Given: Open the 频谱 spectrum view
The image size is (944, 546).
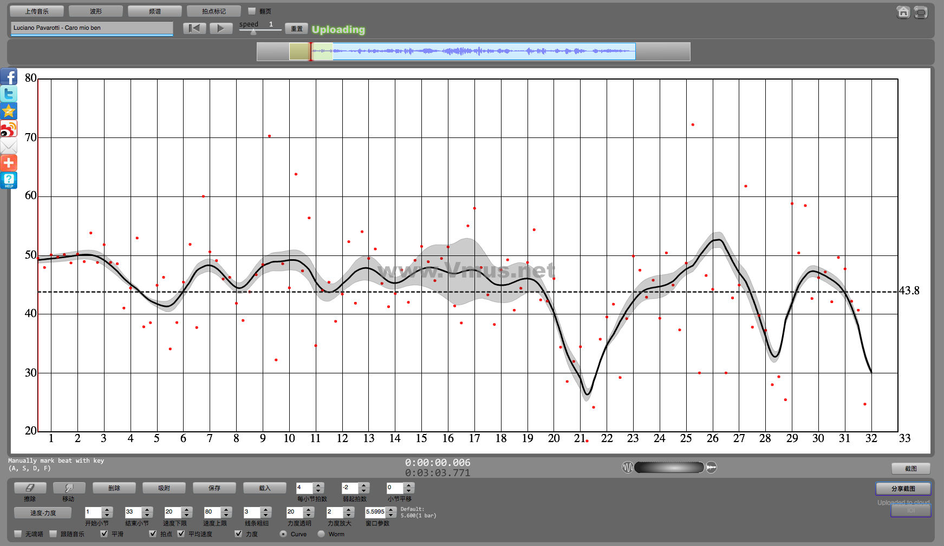Looking at the screenshot, I should pyautogui.click(x=154, y=11).
